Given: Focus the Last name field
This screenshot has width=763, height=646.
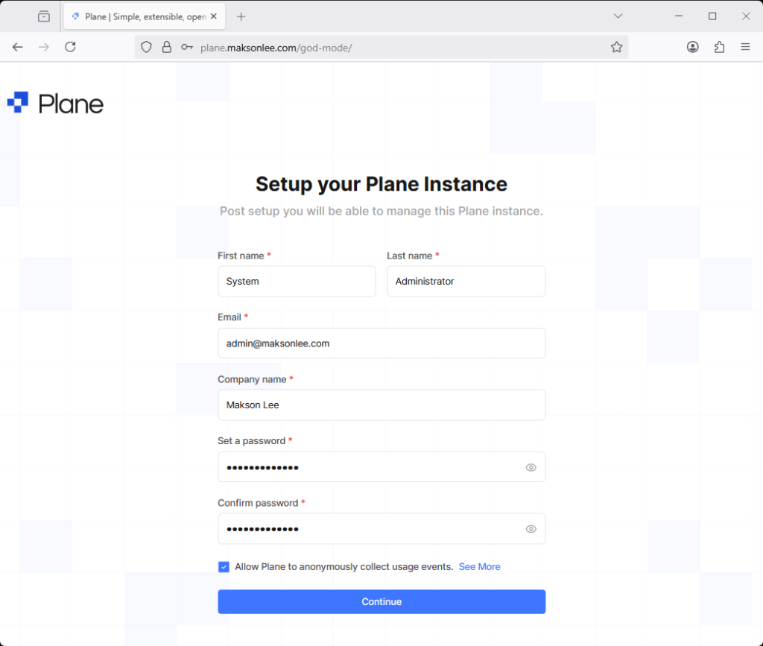Looking at the screenshot, I should point(466,281).
